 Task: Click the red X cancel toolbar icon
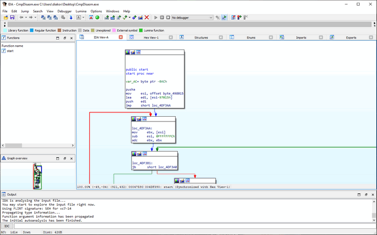coord(146,17)
